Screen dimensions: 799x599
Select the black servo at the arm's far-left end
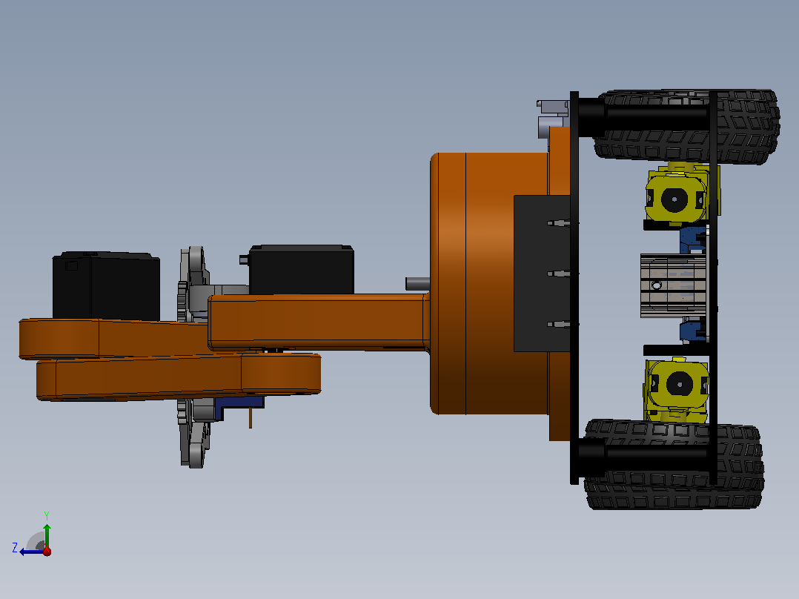106,285
